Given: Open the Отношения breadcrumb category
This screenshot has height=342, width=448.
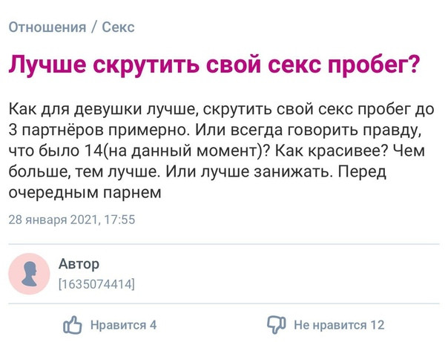Looking at the screenshot, I should click(47, 27).
